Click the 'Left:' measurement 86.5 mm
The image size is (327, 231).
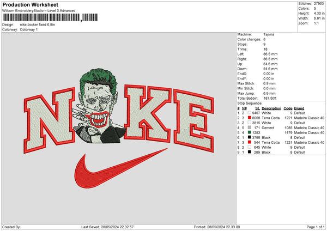(270, 54)
